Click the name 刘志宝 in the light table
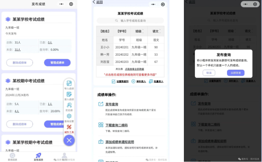The width and height of the screenshot is (262, 162). 105,62
